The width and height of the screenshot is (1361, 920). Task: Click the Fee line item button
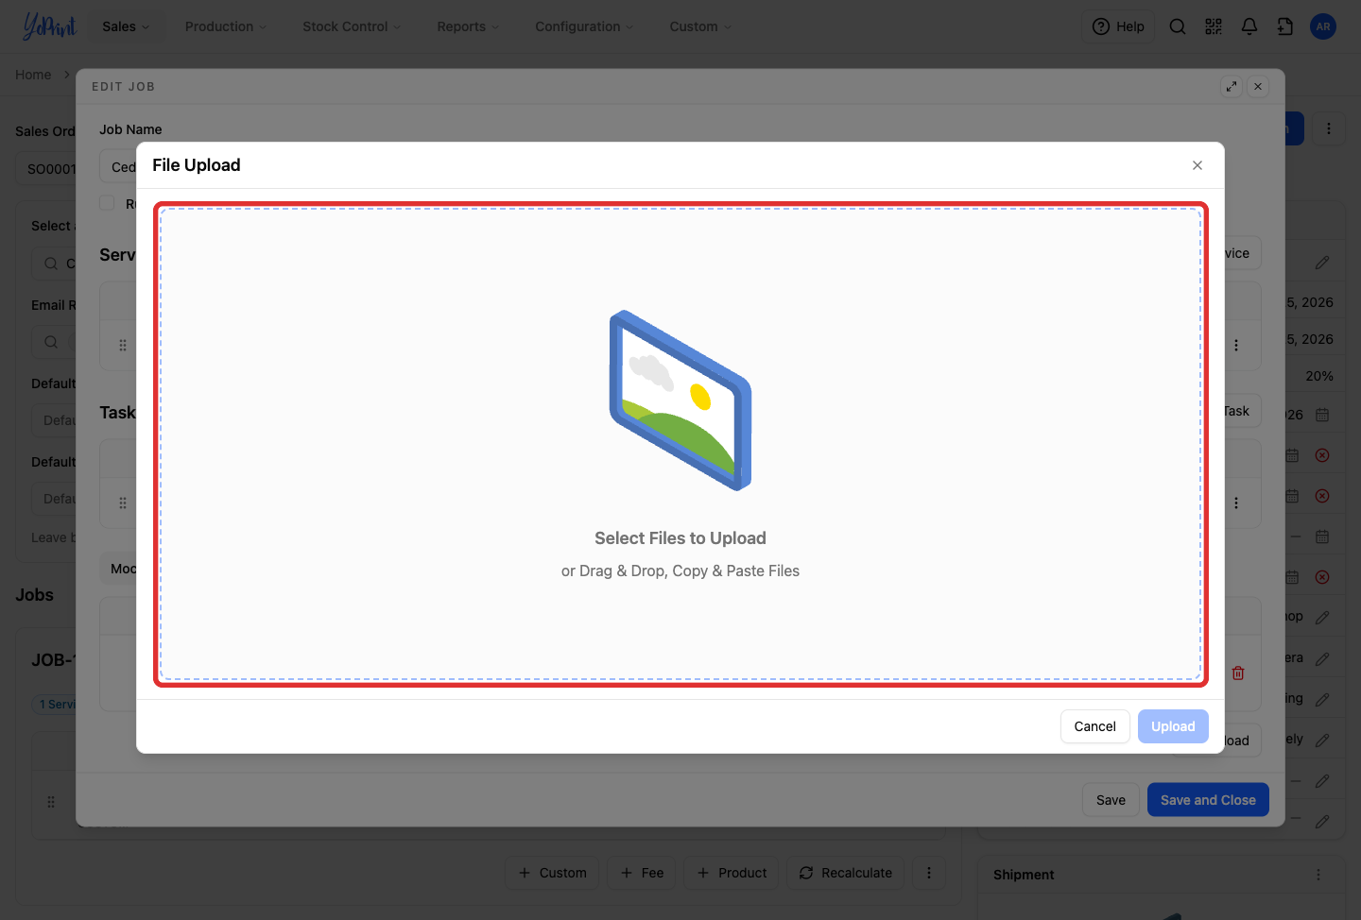pos(642,873)
